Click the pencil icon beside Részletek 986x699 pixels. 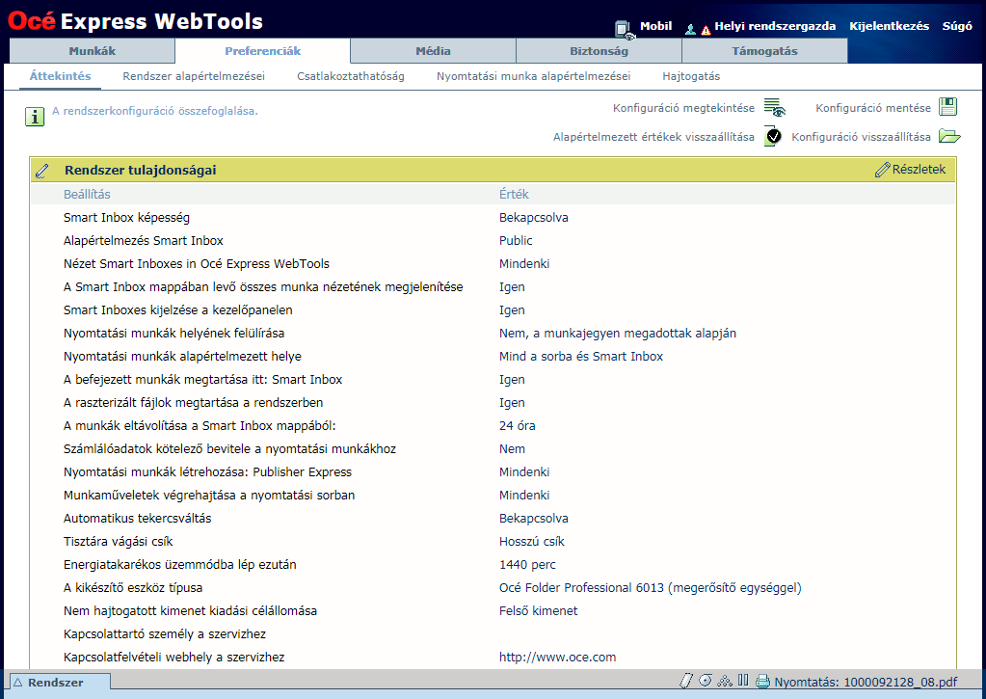(882, 170)
